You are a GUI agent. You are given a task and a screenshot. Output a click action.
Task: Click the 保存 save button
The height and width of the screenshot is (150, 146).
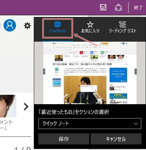point(64,139)
